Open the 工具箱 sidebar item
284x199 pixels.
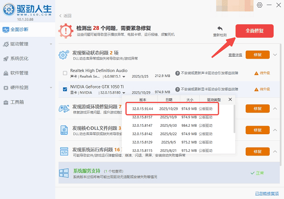27,102
